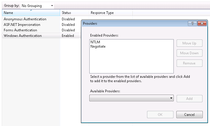Select NTLM in Enabled Providers

coord(95,42)
